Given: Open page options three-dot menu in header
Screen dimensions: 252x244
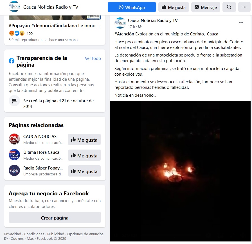Looking at the screenshot, I should tap(244, 7).
